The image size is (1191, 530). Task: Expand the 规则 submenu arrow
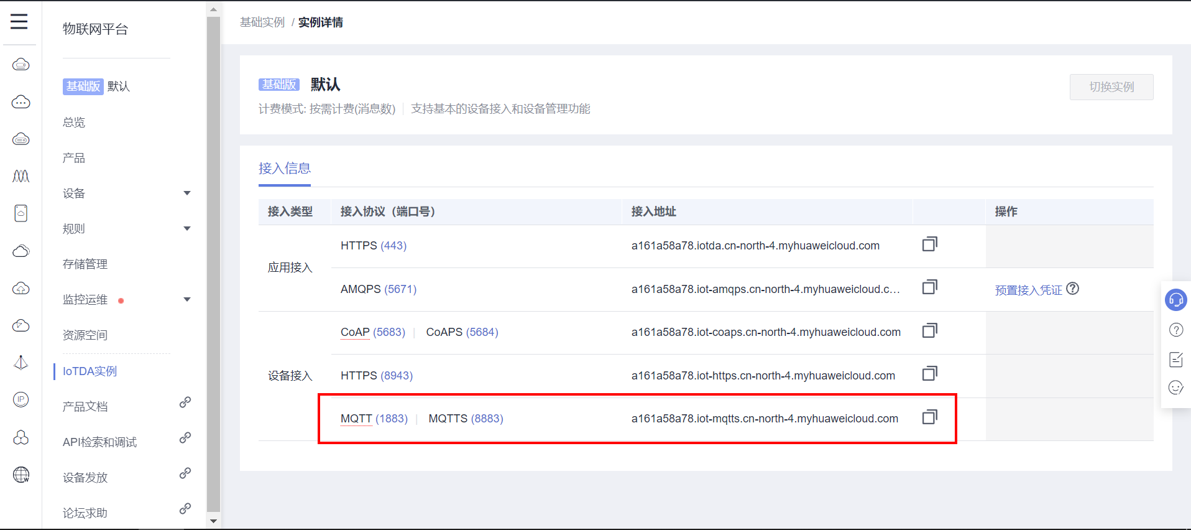(x=187, y=229)
